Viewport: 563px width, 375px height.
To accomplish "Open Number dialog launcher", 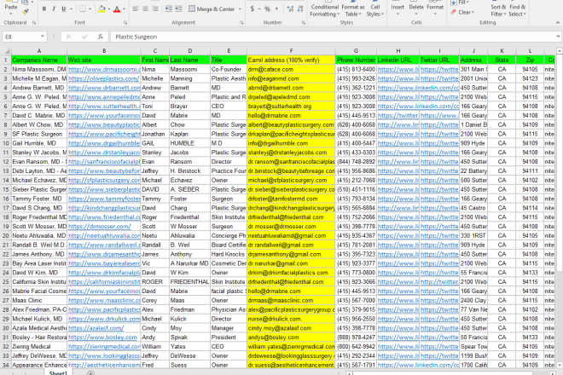I will point(304,23).
